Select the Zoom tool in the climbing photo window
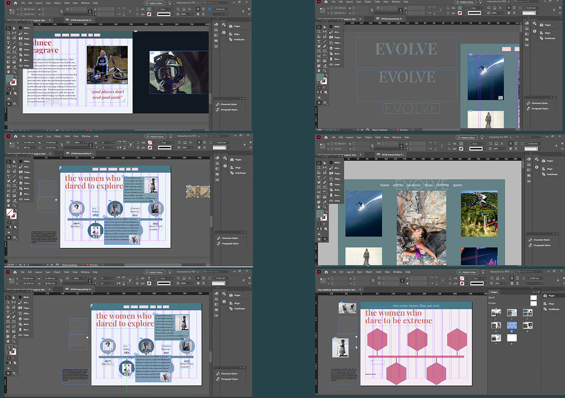Viewport: 565px width, 398px height. [x=325, y=207]
